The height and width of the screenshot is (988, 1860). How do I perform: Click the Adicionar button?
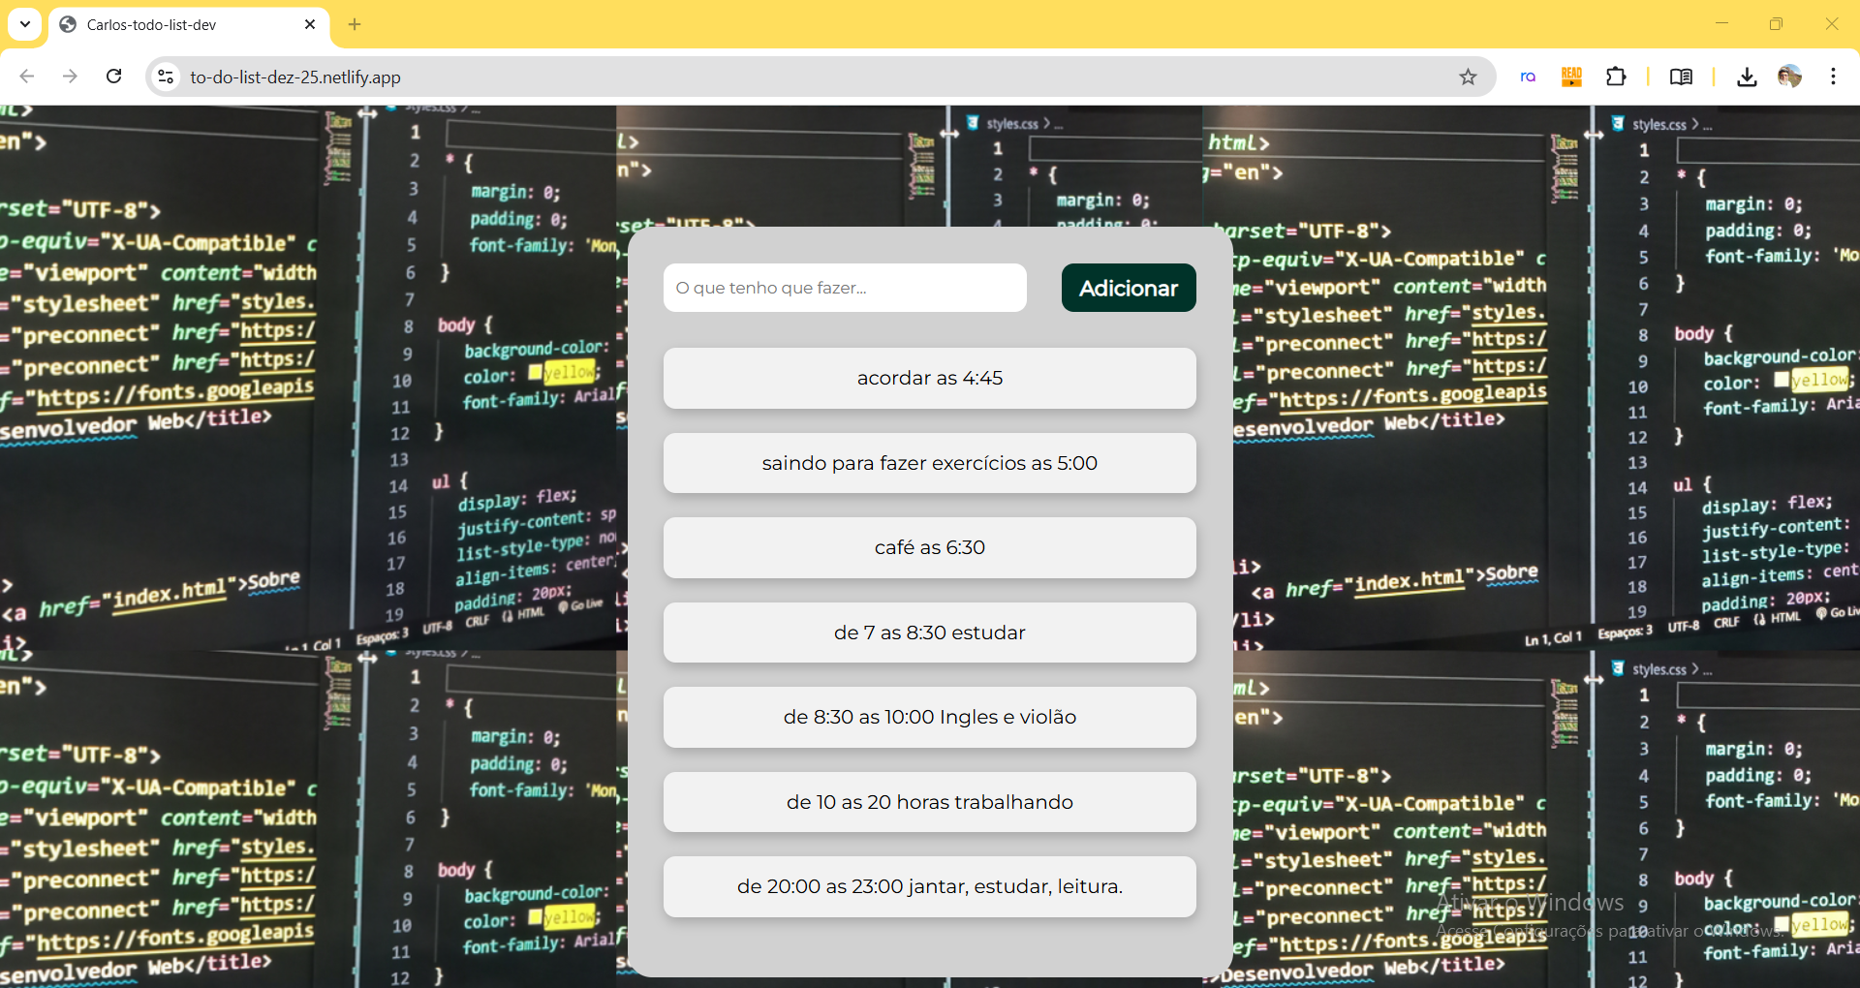[1129, 288]
